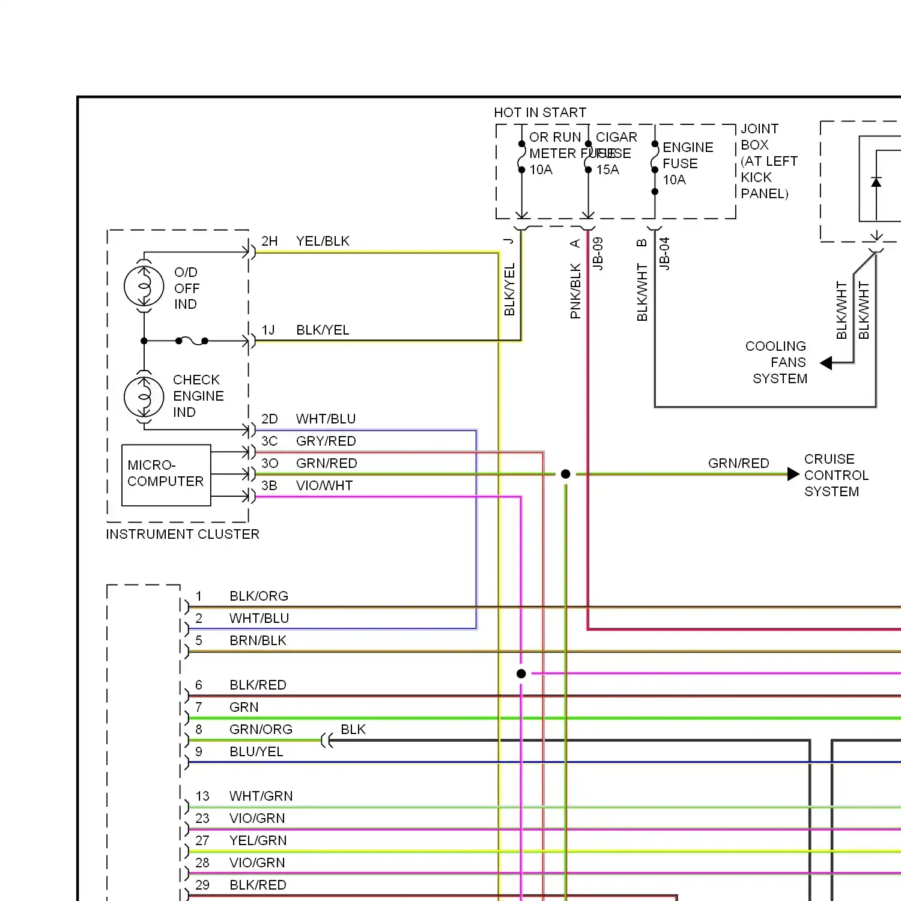Click pin 23 VIO/GRN label
This screenshot has height=901, width=901.
pyautogui.click(x=240, y=819)
